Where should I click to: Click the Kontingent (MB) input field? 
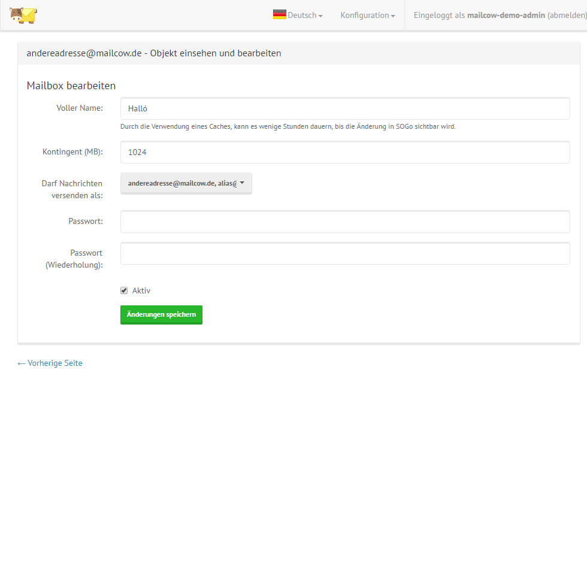click(x=344, y=153)
